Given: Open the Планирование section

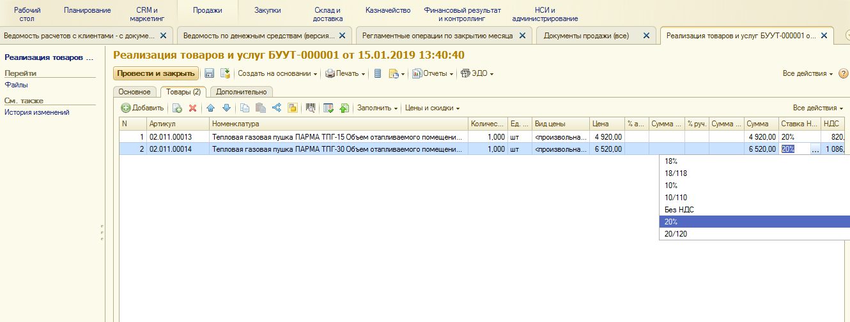Looking at the screenshot, I should click(x=88, y=10).
